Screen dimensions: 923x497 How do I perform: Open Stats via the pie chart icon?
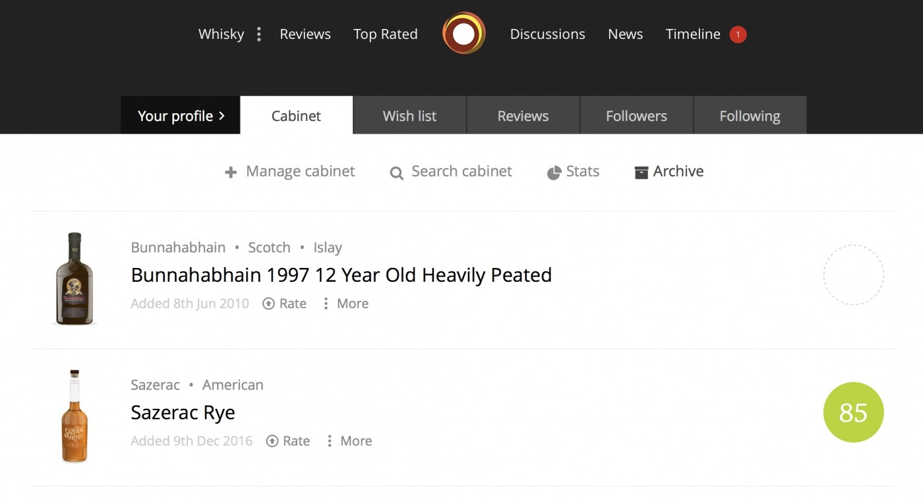click(554, 173)
